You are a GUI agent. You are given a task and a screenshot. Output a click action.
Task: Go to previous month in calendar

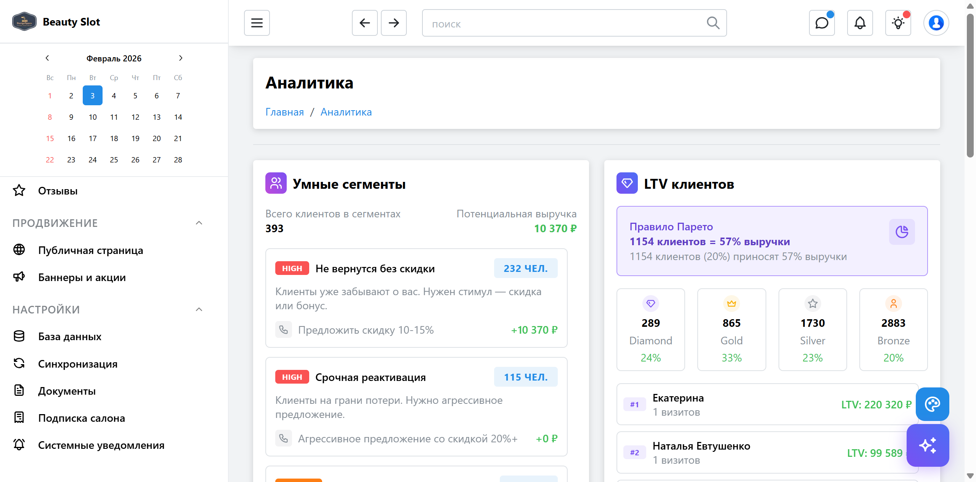47,58
